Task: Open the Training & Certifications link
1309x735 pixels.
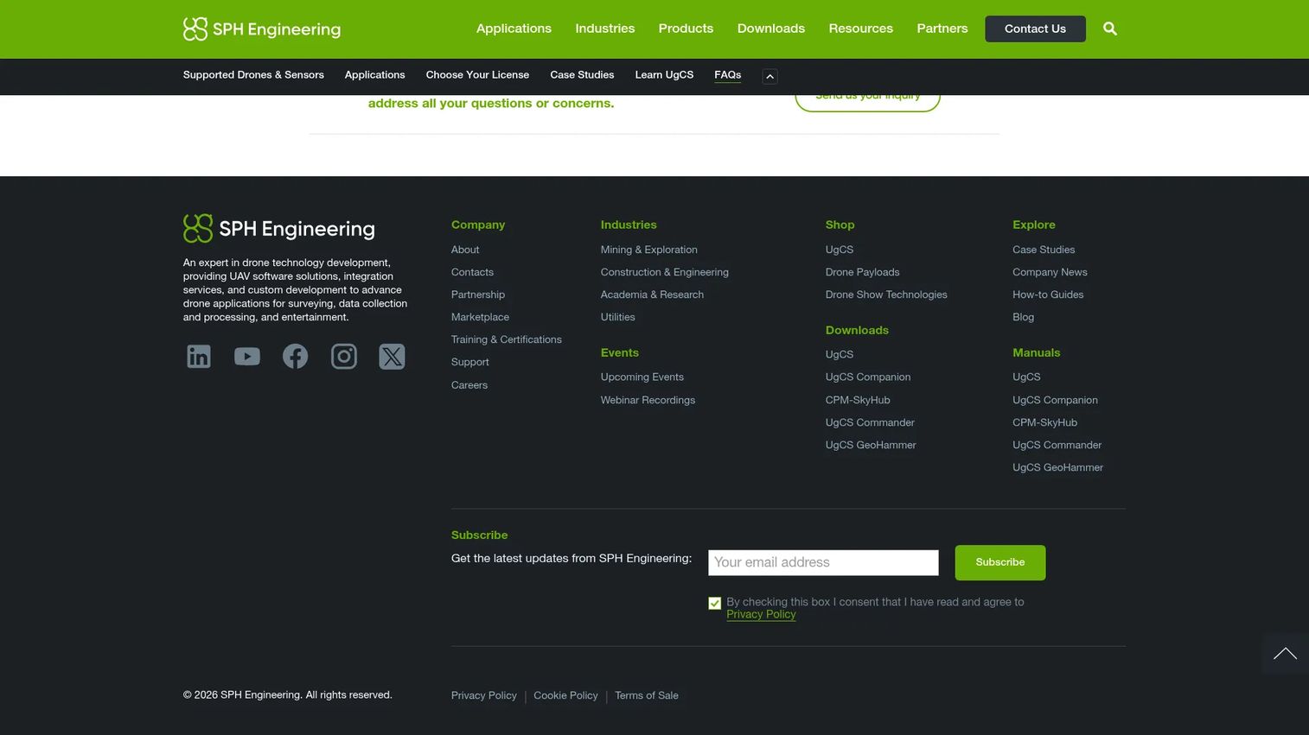Action: point(507,339)
